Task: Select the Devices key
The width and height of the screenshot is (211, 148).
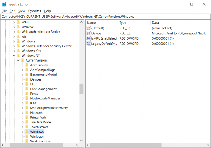Action: 36,79
